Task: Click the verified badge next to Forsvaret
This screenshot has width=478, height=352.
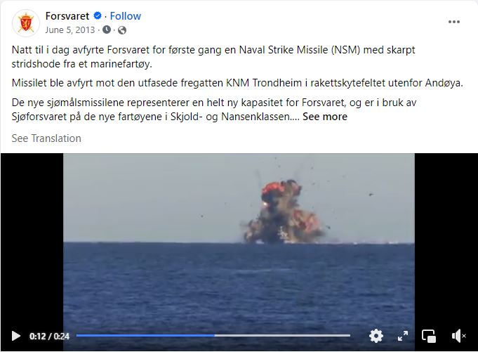Action: pyautogui.click(x=98, y=15)
